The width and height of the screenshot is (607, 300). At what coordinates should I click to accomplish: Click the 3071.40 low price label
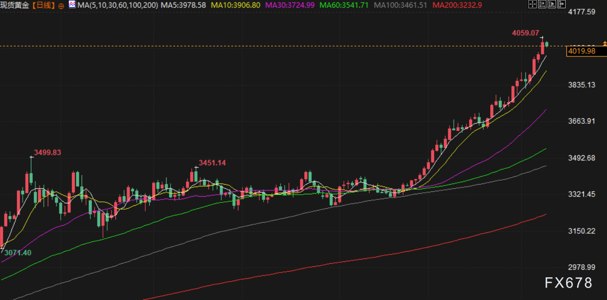18,253
